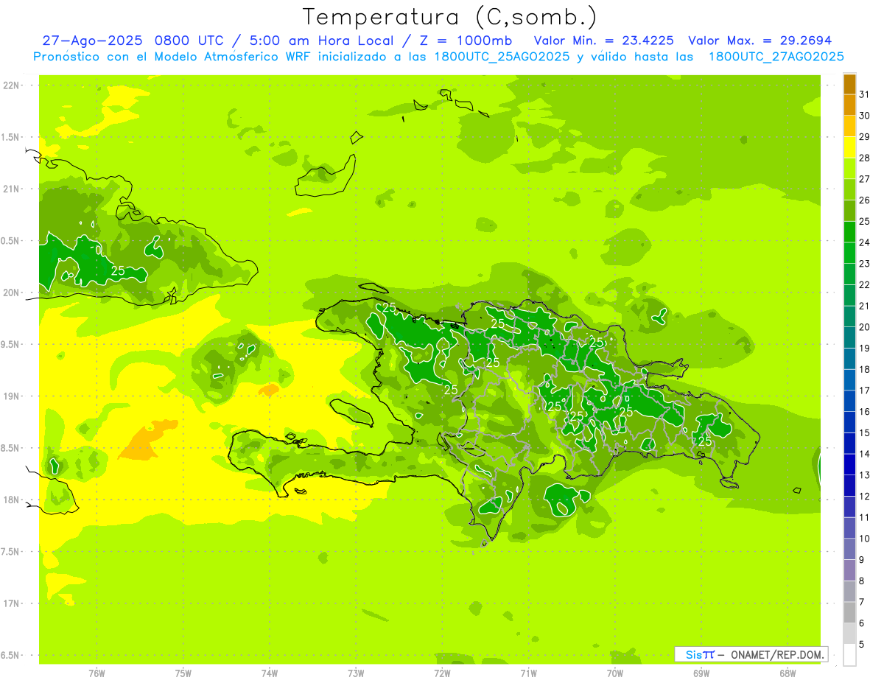Click the '15' value on the color scale
Viewport: 884px width, 683px height.
pyautogui.click(x=865, y=433)
